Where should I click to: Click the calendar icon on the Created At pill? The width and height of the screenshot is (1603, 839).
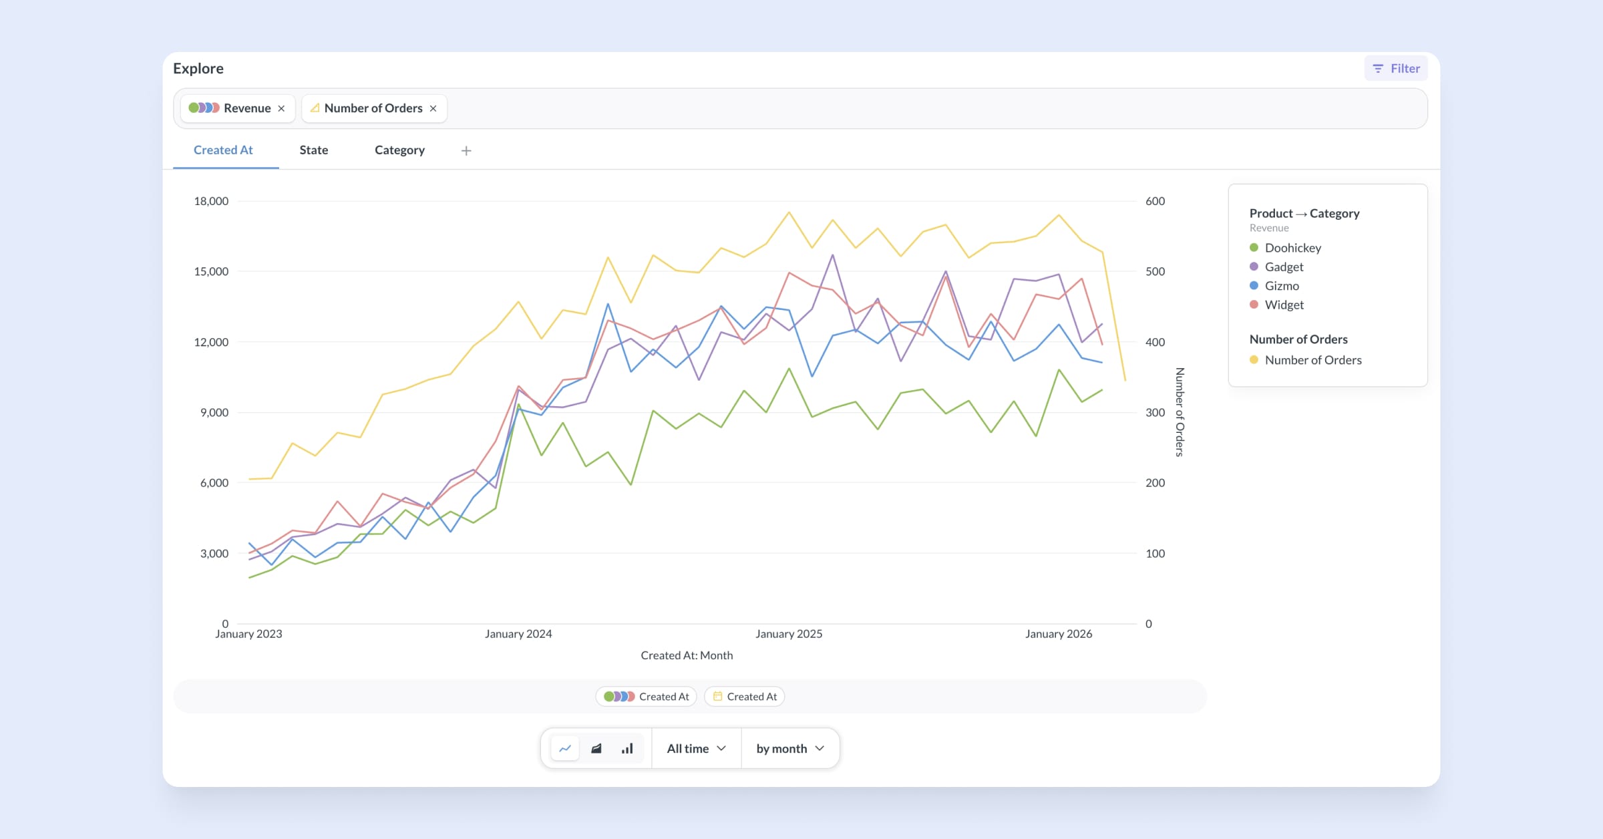[x=718, y=696]
